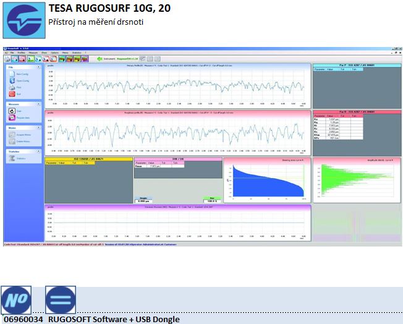The image size is (403, 324).
Task: Click the last gray icon after the instrument name
Action: (157, 59)
